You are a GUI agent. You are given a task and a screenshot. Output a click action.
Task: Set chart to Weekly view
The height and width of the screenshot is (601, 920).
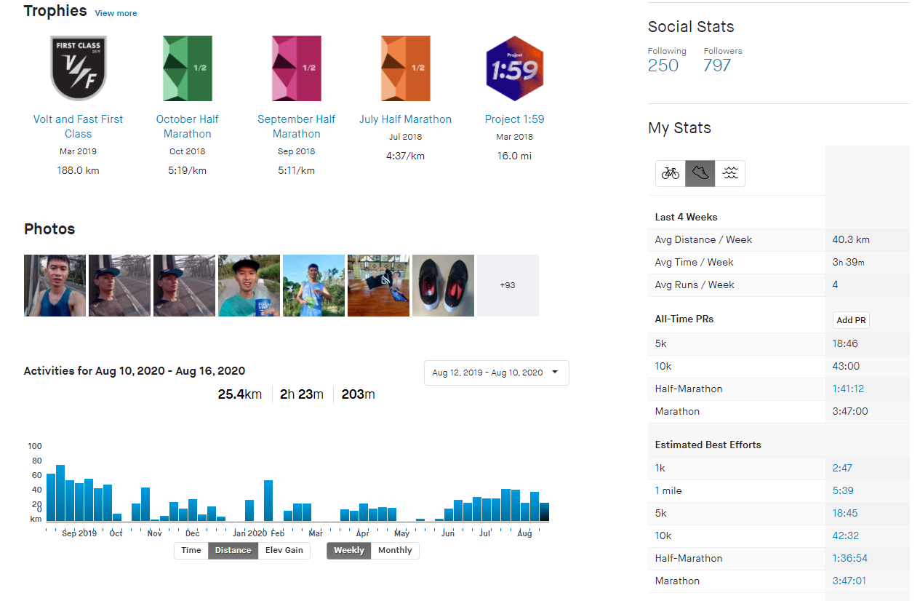349,550
